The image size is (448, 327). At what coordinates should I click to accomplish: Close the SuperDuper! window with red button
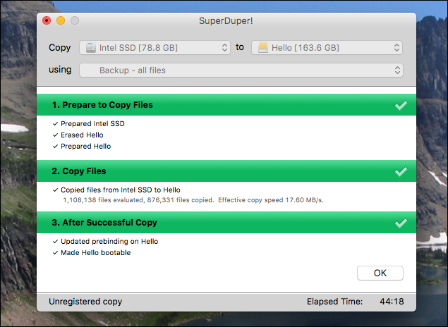[47, 20]
